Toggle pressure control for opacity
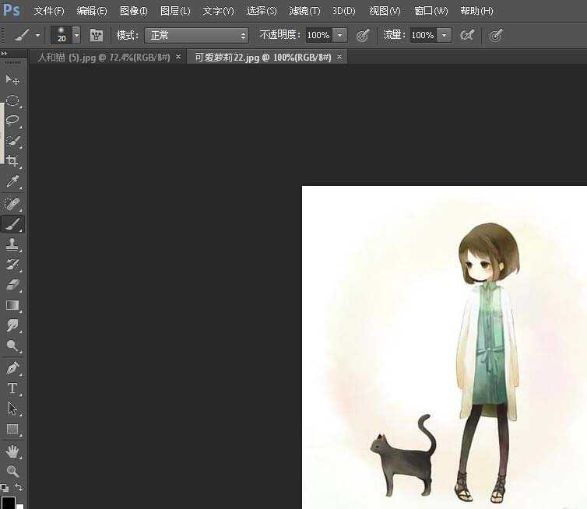587x509 pixels. 363,35
